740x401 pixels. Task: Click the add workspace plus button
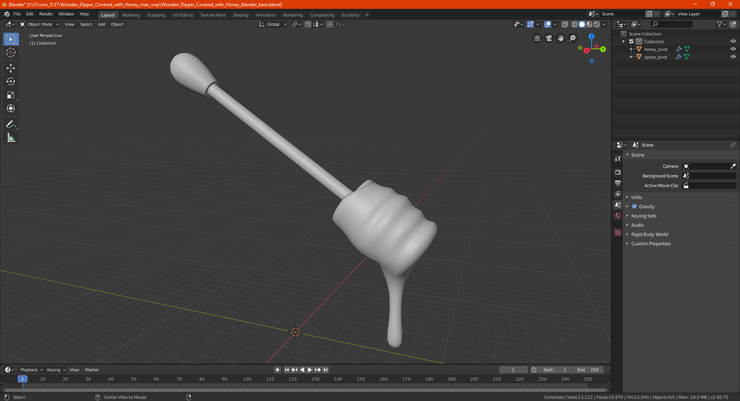pos(367,15)
